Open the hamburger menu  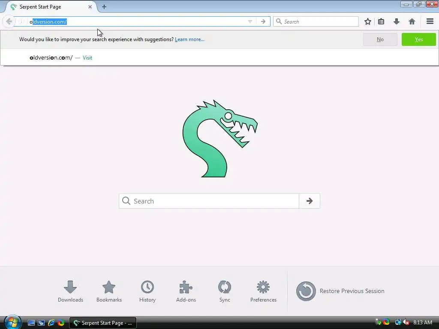click(x=430, y=21)
